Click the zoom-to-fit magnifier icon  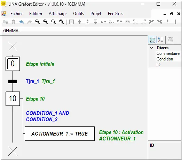pyautogui.click(x=61, y=22)
